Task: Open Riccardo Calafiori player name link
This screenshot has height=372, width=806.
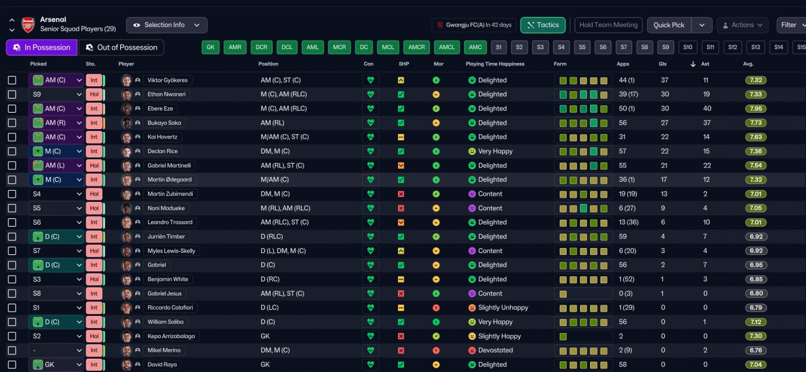Action: coord(170,308)
